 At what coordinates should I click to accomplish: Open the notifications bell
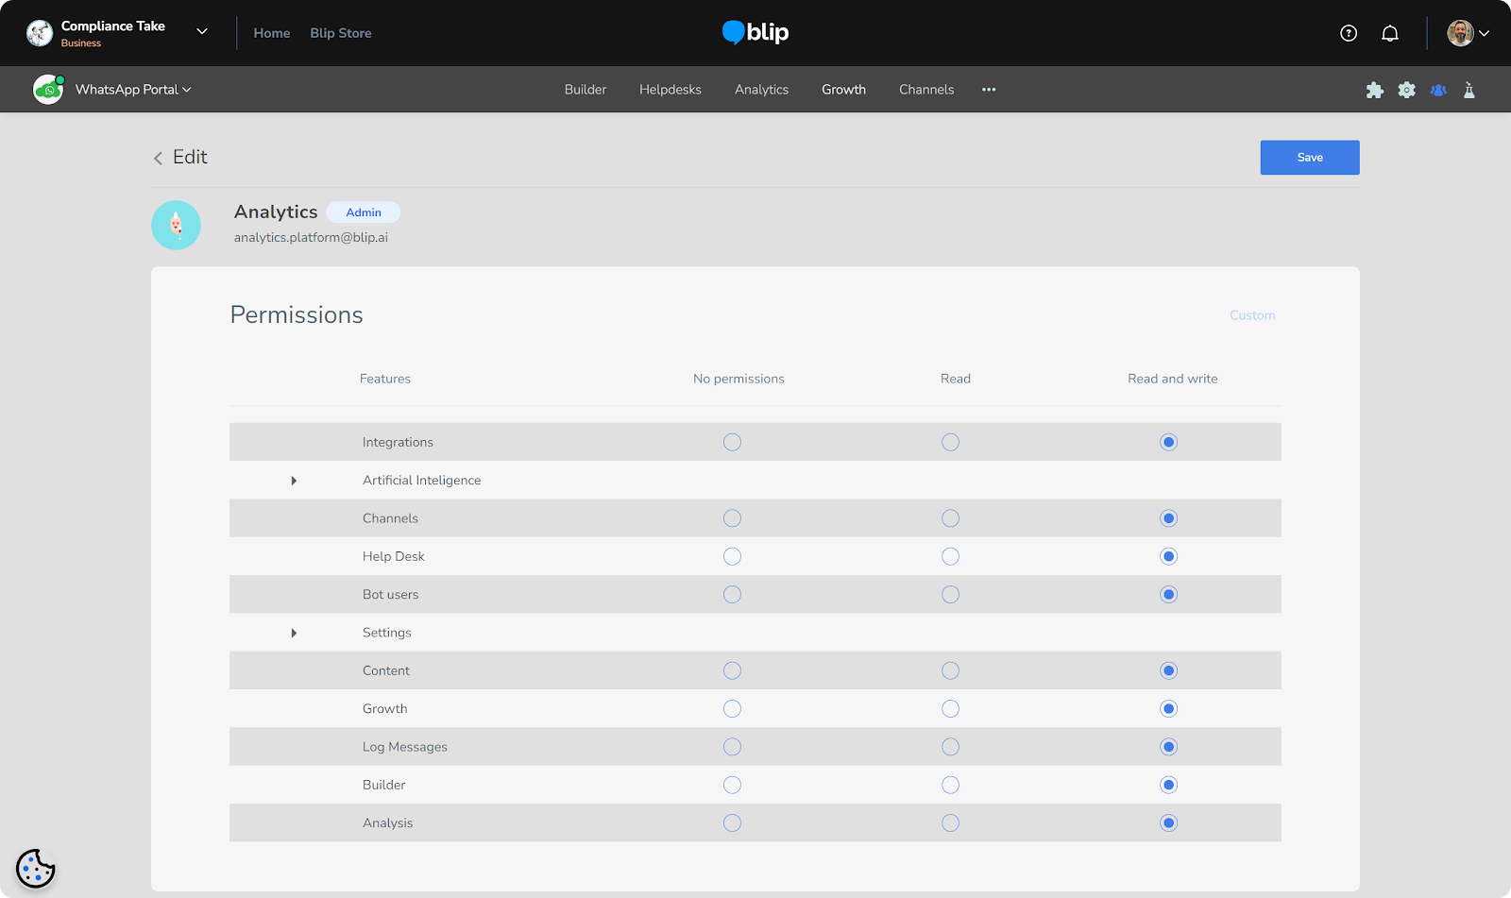1390,33
